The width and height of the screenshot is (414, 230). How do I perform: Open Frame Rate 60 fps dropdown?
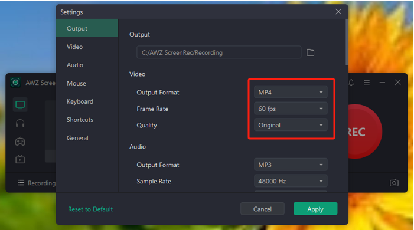point(291,109)
